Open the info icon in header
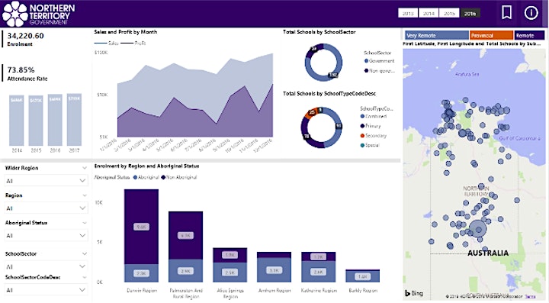Viewport: 549px width, 303px height. pyautogui.click(x=531, y=13)
